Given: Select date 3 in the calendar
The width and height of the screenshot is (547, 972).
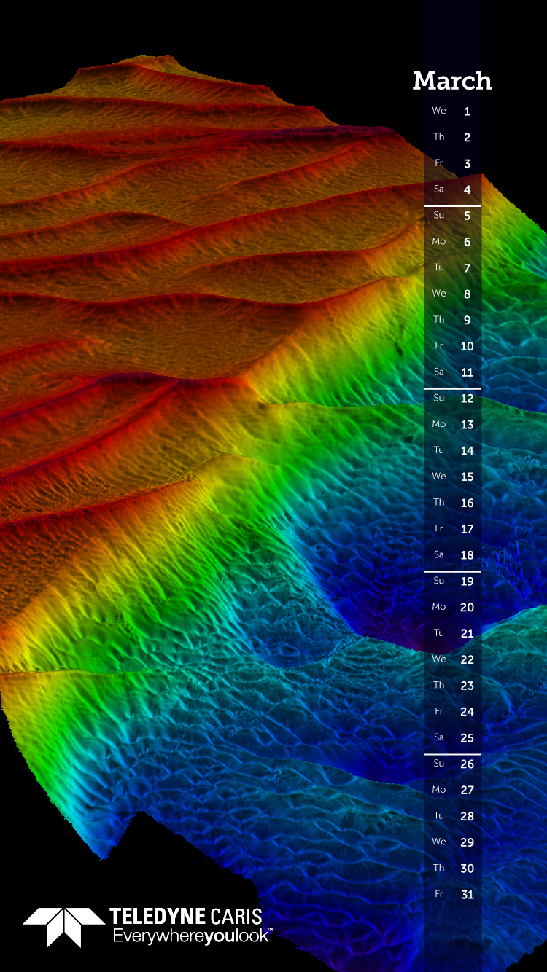Looking at the screenshot, I should tap(468, 164).
